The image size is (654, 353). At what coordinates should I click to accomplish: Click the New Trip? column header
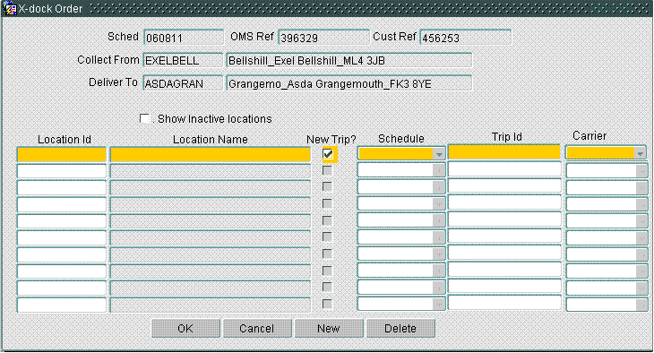click(x=331, y=140)
